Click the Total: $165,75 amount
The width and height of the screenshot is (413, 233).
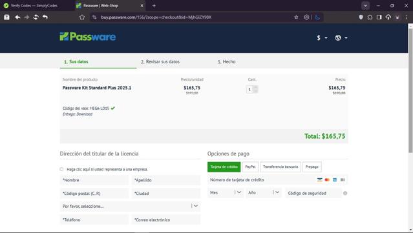[x=324, y=136]
